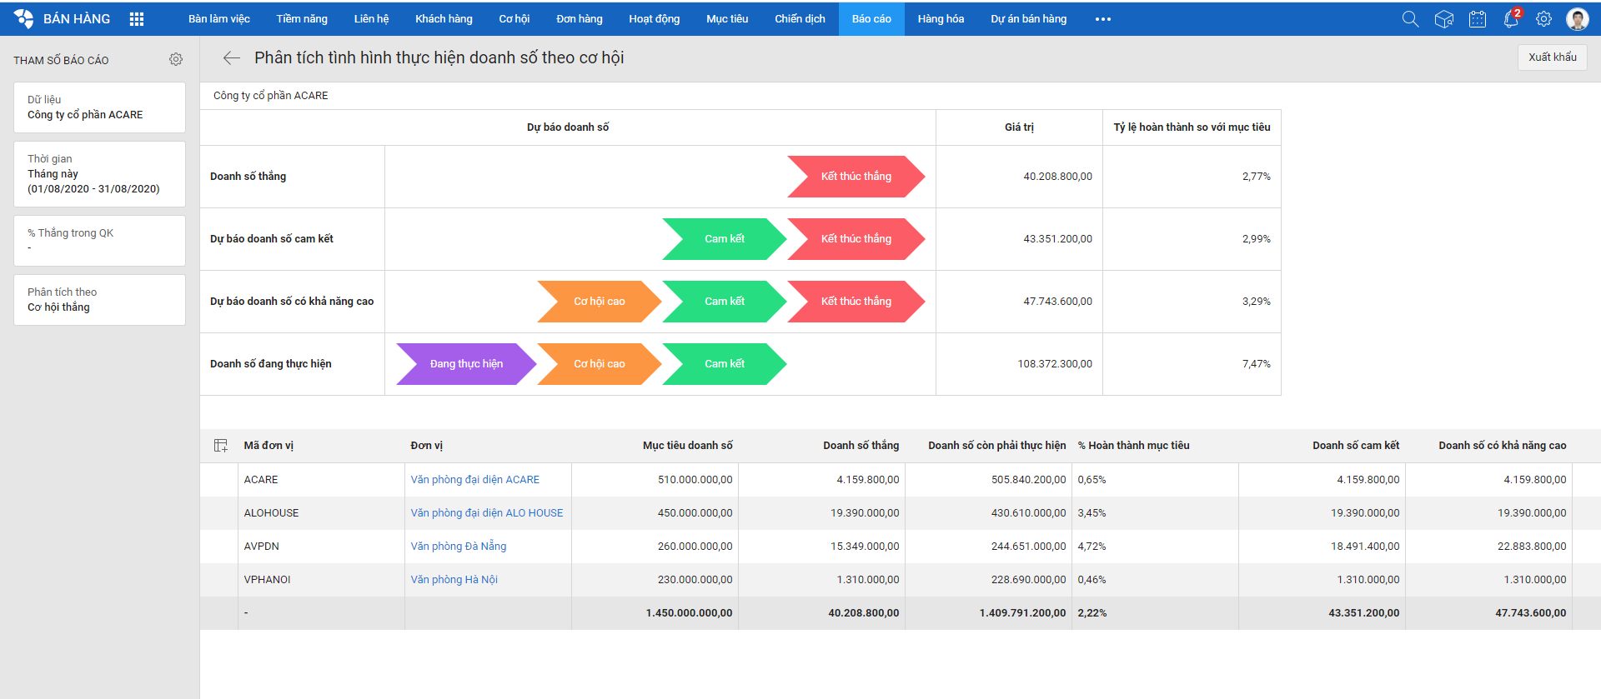This screenshot has width=1601, height=699.
Task: Expand the more menu ellipsis
Action: point(1103,19)
